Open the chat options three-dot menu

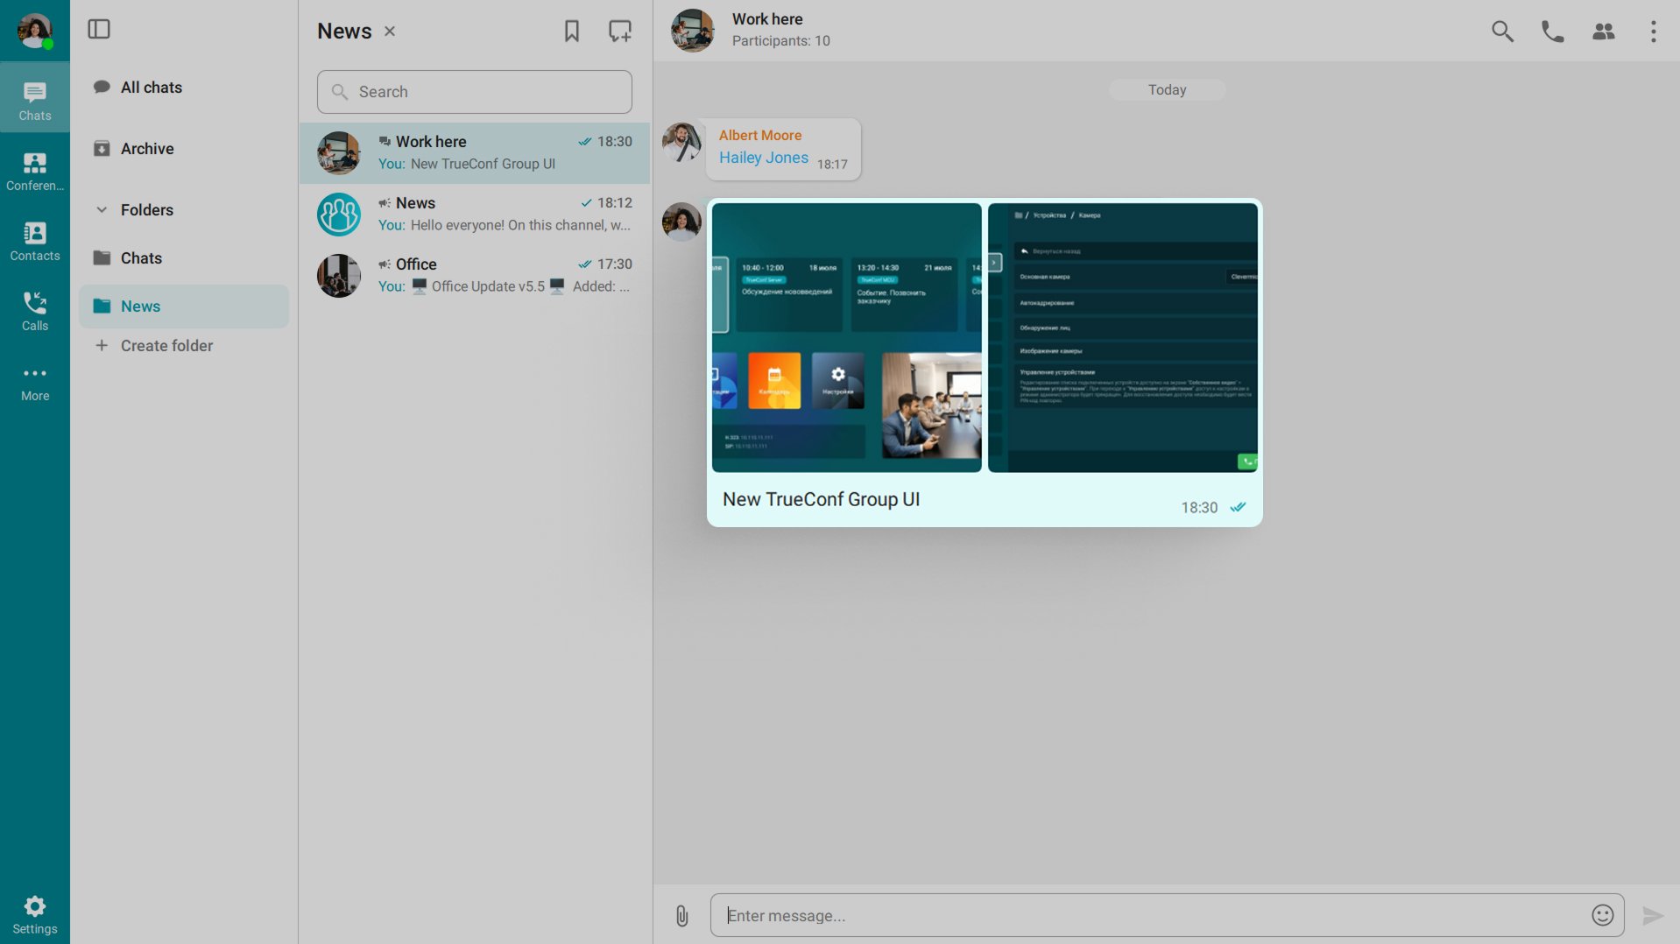click(x=1654, y=32)
